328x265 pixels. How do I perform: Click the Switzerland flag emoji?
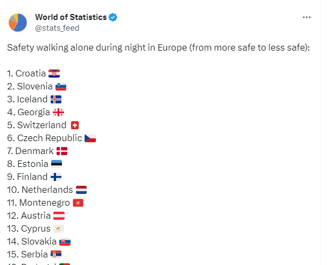75,125
